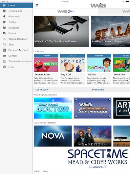Open the Sanditon program tile
Image resolution: width=130 pixels, height=174 pixels.
pos(92,136)
